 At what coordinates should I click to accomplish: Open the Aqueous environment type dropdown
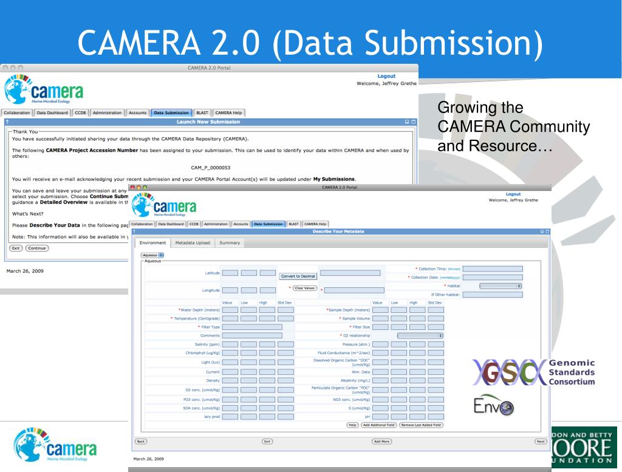[x=152, y=255]
